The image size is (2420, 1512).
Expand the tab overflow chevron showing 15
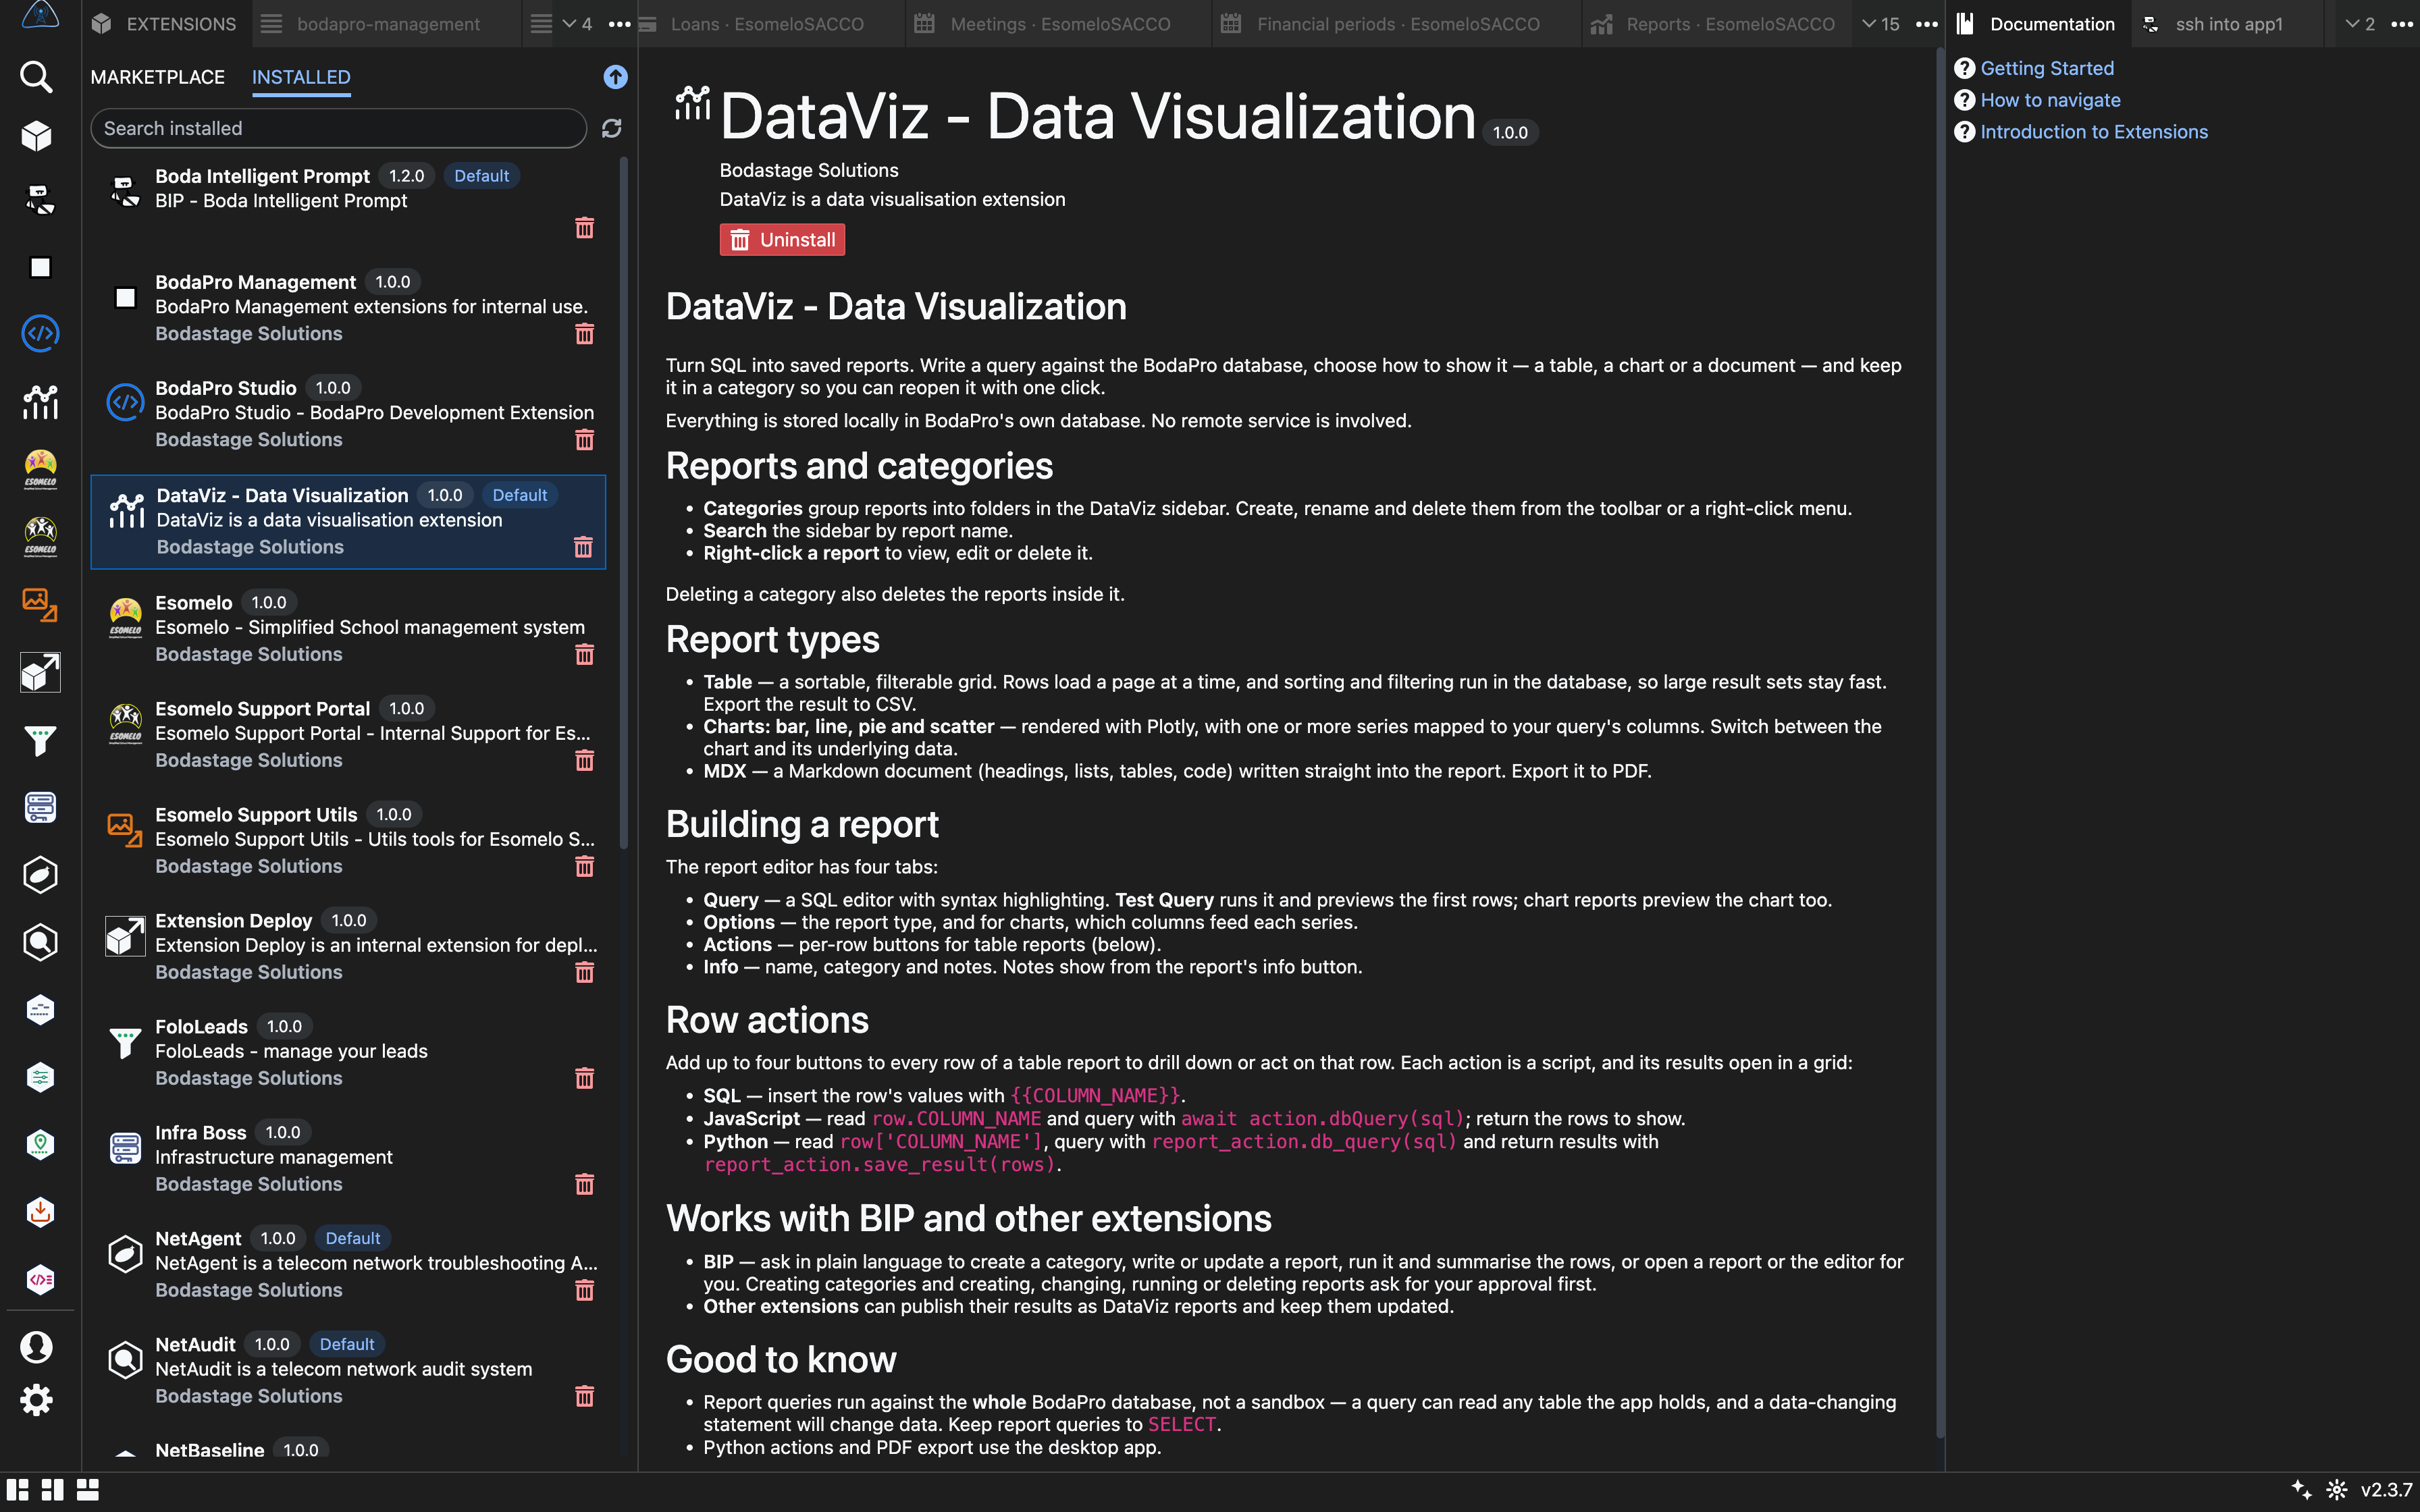pos(1881,24)
